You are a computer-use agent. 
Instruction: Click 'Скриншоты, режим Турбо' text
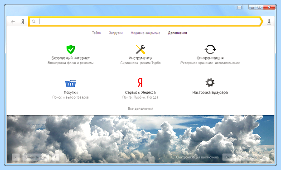click(140, 63)
